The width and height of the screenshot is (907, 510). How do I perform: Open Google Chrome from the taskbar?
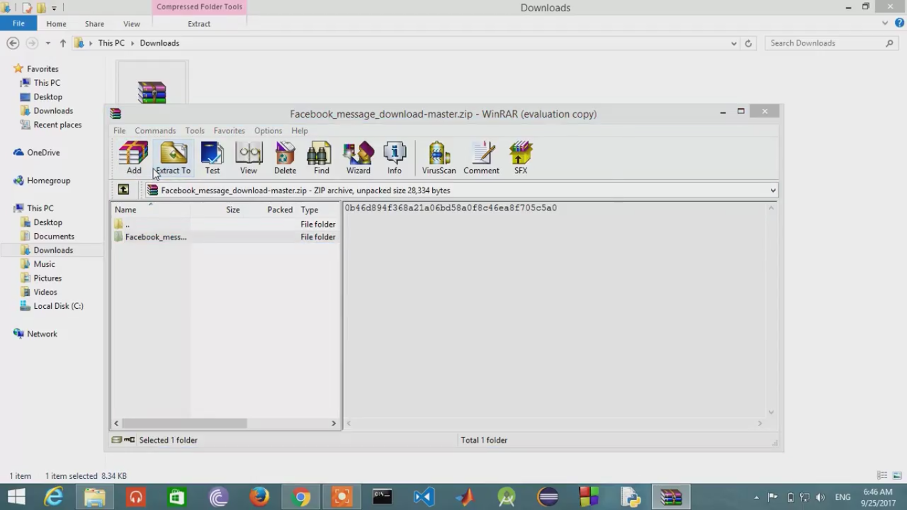click(300, 497)
